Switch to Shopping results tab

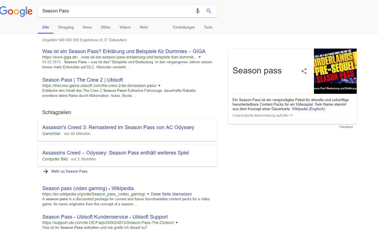click(x=66, y=27)
